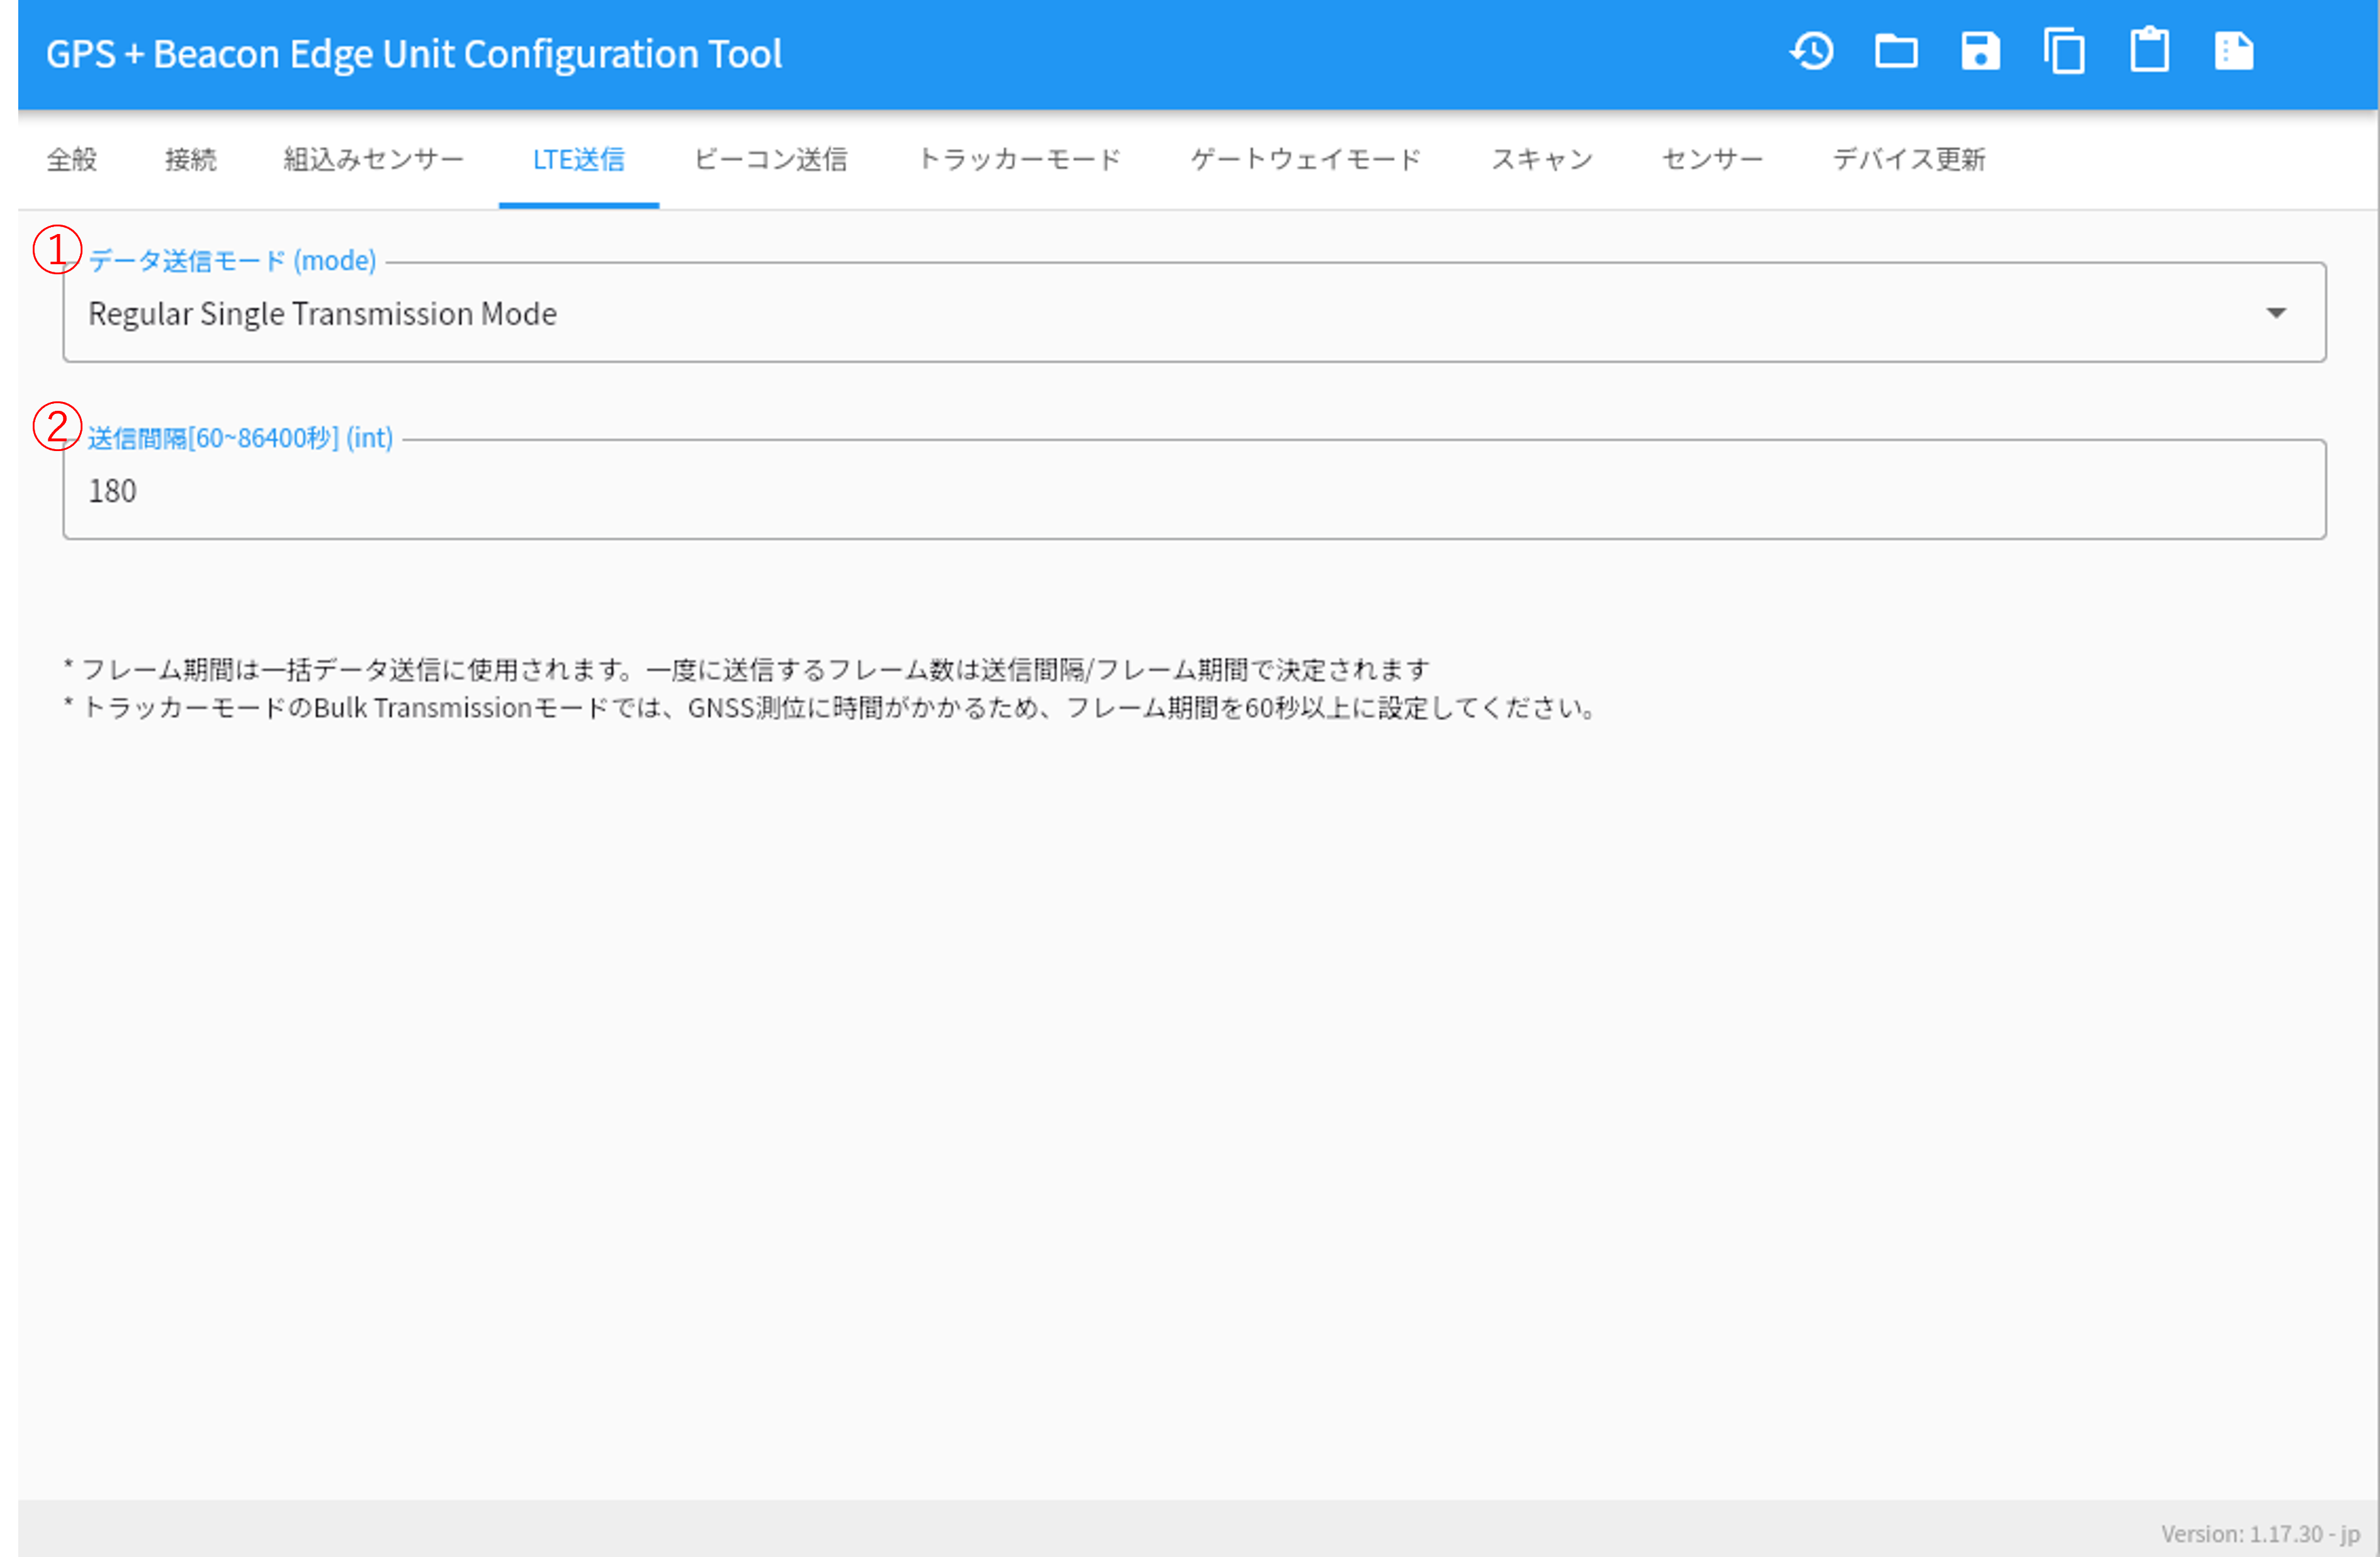The width and height of the screenshot is (2380, 1557).
Task: Go to the スキャン tab
Action: click(x=1542, y=160)
